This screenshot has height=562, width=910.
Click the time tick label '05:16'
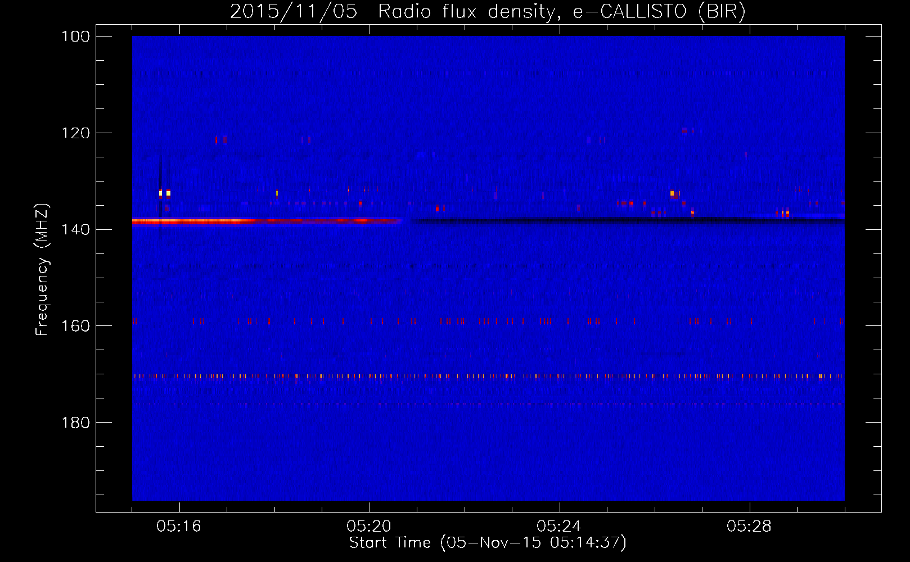(179, 527)
